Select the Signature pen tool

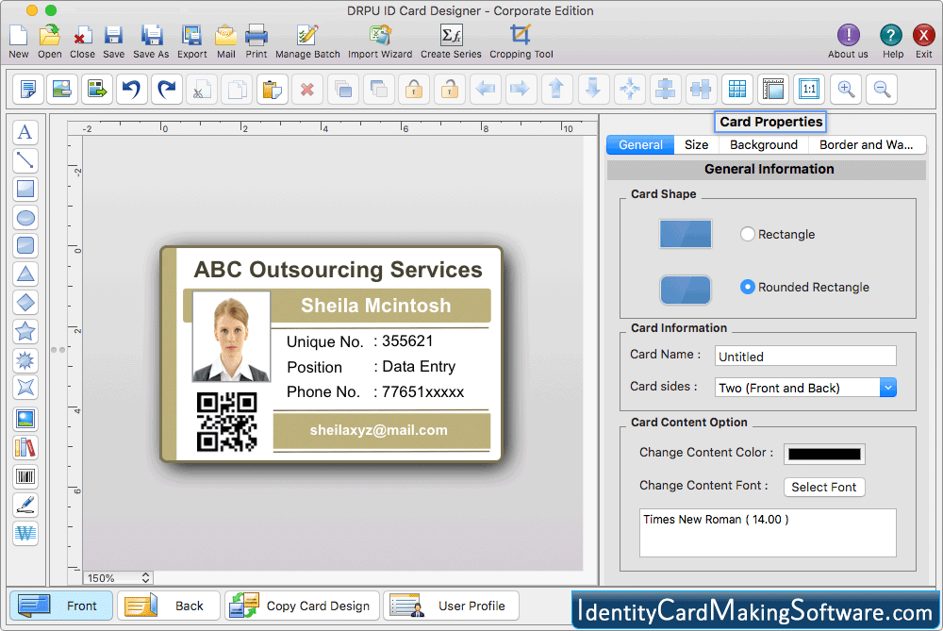25,506
